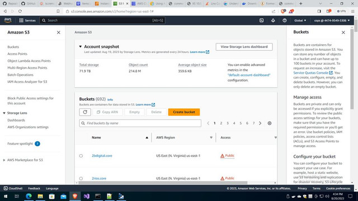Screen dimensions: 358x201
Task: Select the 2rios.core bucket radio button
Action: tap(81, 179)
